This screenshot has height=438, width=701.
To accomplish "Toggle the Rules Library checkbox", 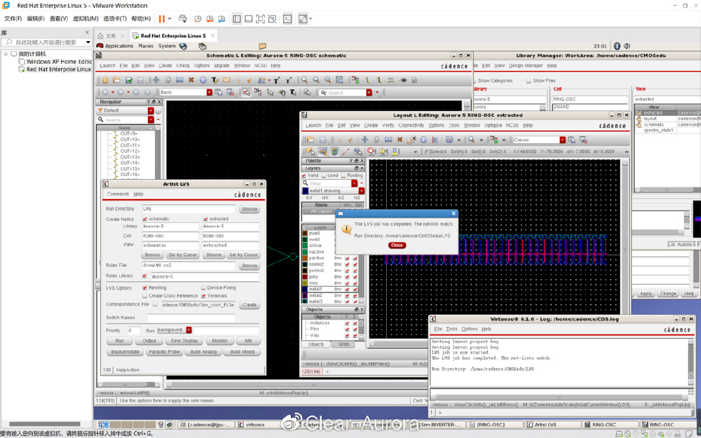I will [145, 276].
